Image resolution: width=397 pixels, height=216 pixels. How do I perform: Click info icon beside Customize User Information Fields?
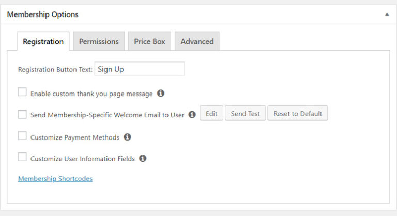pos(143,159)
